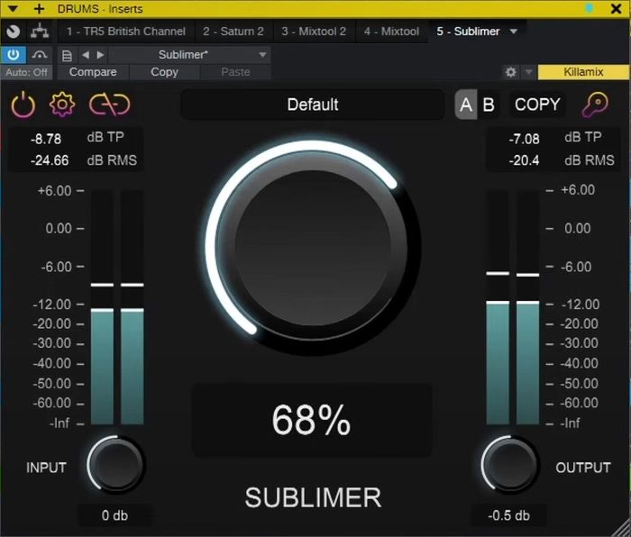Toggle the Sublimer plugin power icon
631x537 pixels.
pos(23,105)
